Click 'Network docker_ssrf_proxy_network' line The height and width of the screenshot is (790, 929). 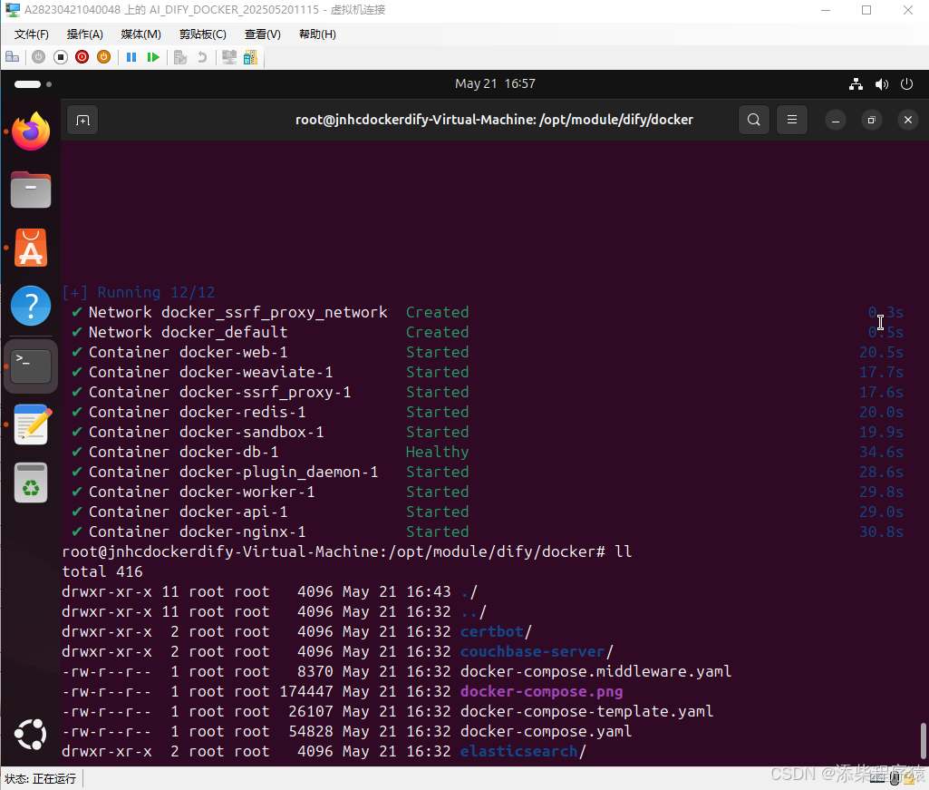[237, 313]
